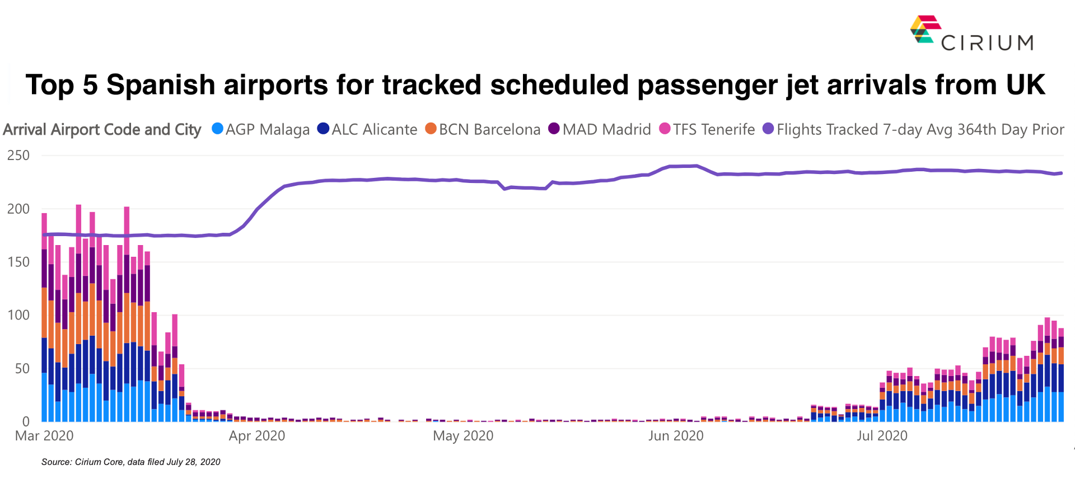Click the TFS Tenerife legend color dot
This screenshot has width=1075, height=479.
665,129
